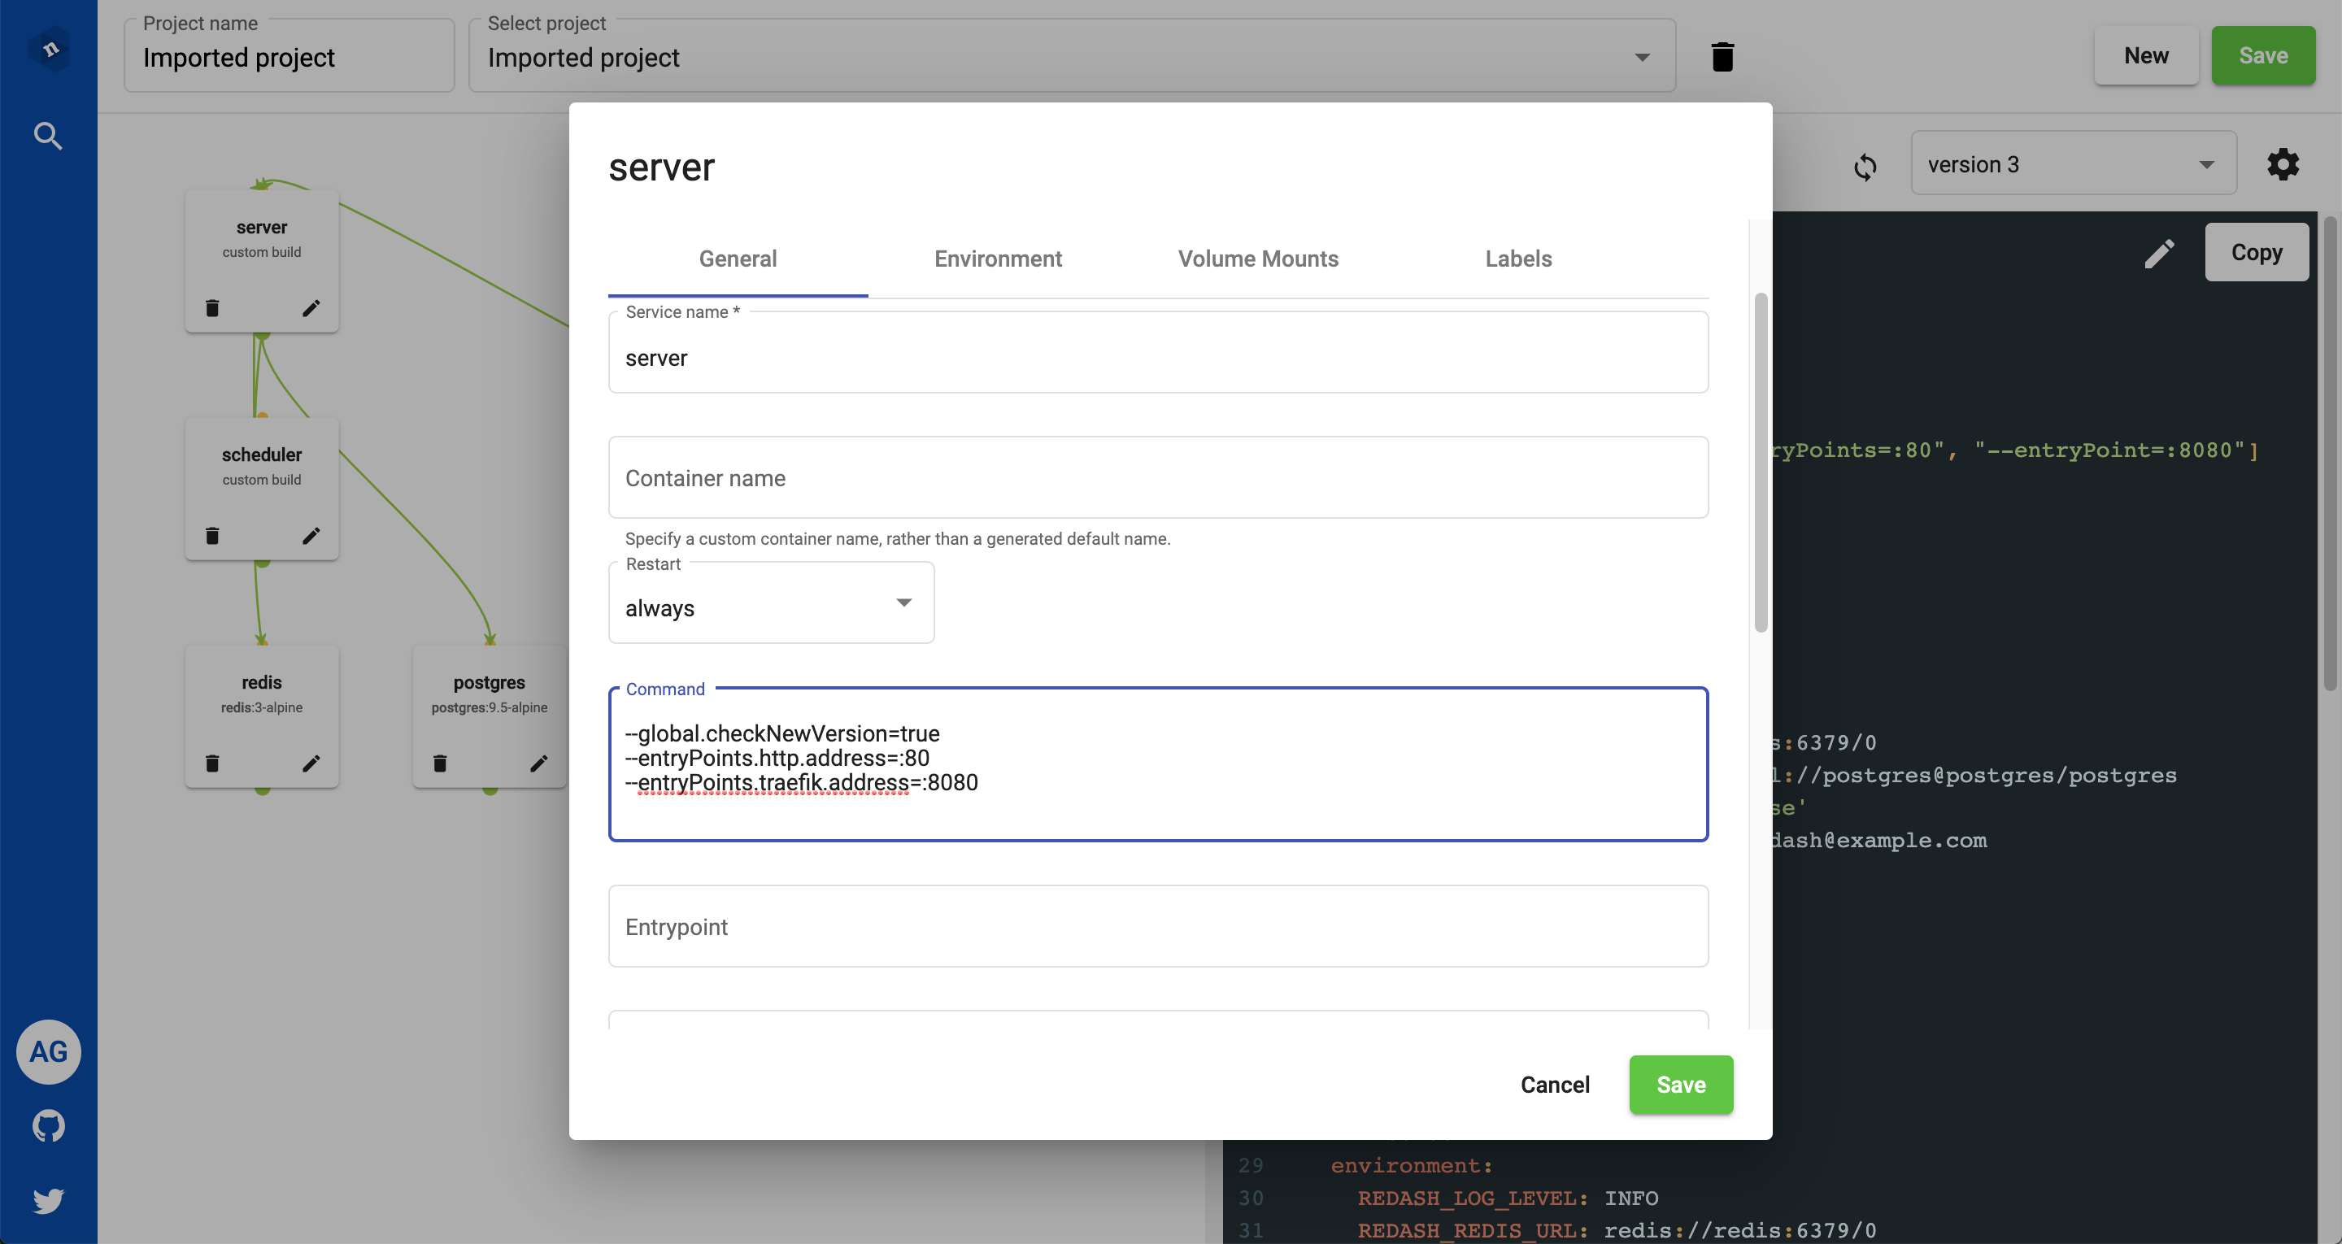
Task: Click the search icon in sidebar
Action: [x=48, y=137]
